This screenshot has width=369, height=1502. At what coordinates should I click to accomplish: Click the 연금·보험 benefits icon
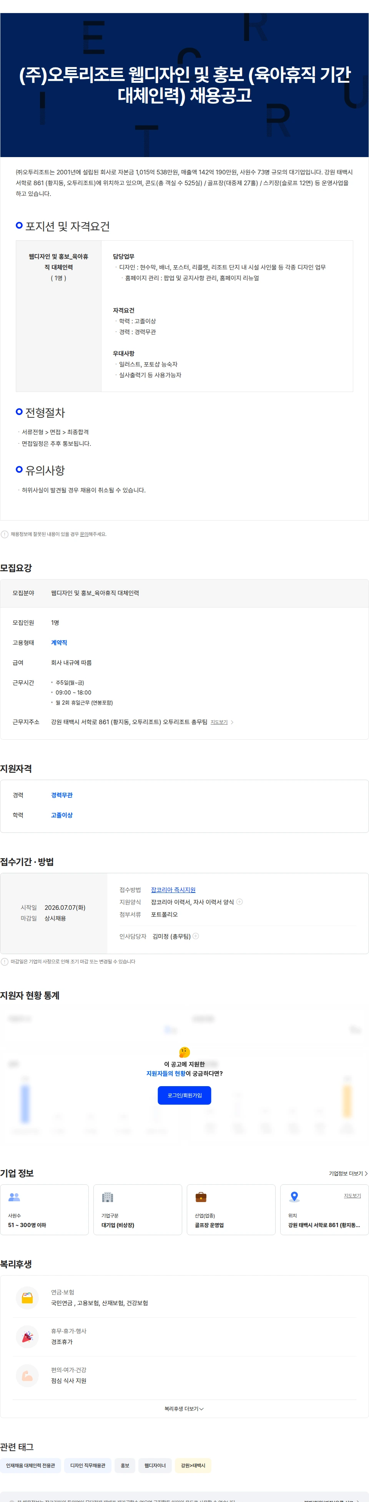[x=27, y=1297]
